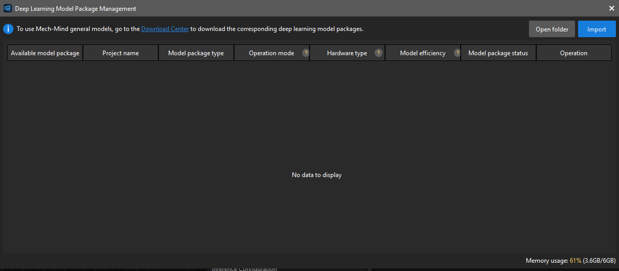The height and width of the screenshot is (271, 619).
Task: Click the Memory usage 61% indicator
Action: coord(570,261)
